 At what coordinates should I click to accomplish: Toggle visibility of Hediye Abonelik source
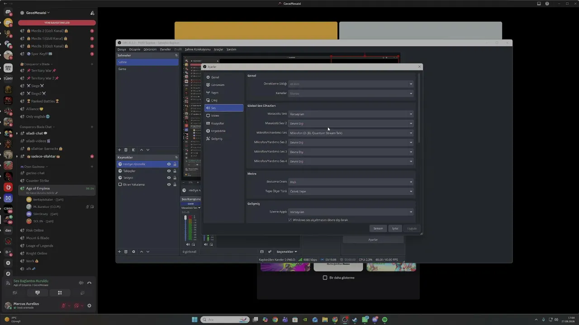click(x=169, y=164)
